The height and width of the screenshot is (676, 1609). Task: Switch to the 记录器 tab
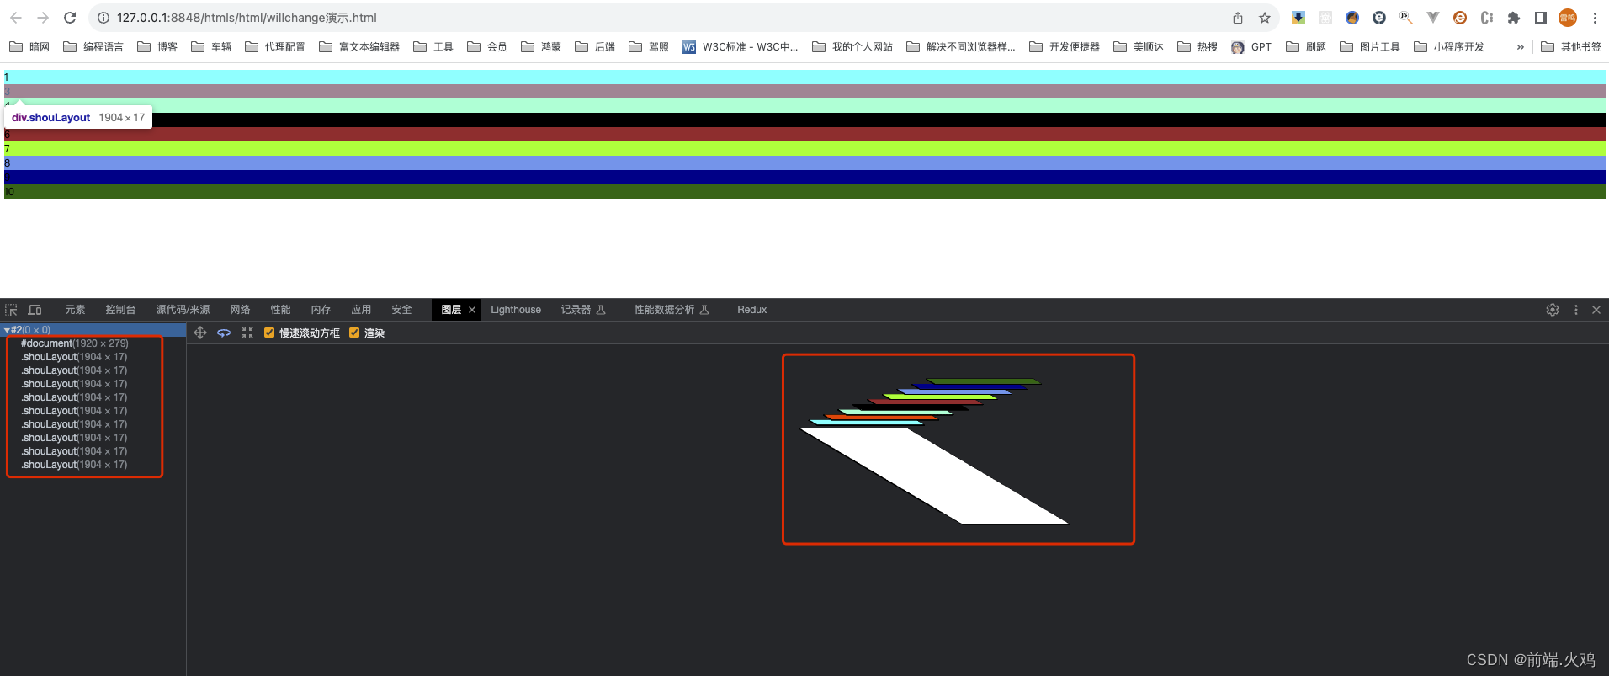point(583,310)
